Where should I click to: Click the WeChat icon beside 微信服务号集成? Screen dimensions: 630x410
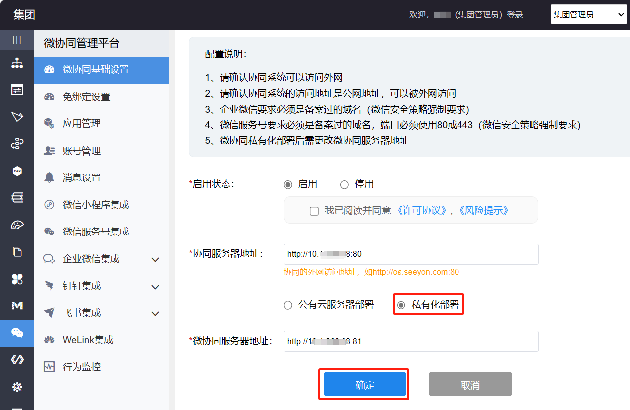pyautogui.click(x=49, y=232)
